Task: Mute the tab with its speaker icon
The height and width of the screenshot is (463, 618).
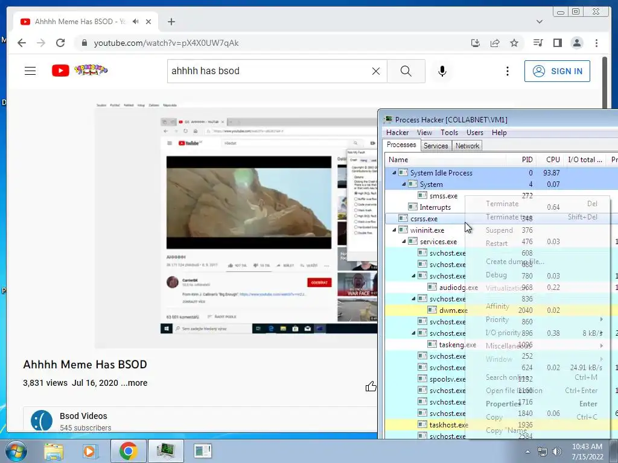Action: click(x=136, y=22)
